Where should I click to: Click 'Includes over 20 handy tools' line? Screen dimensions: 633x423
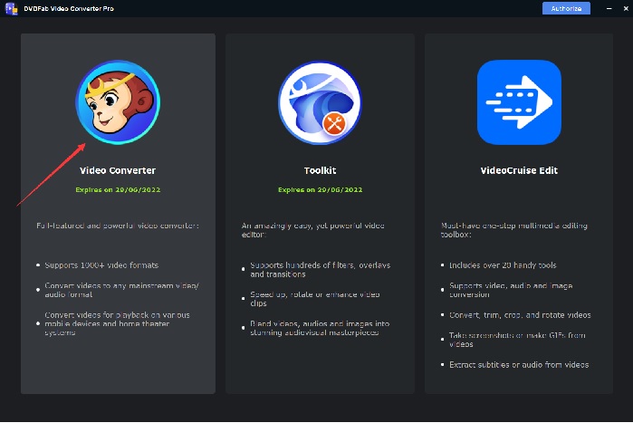[x=503, y=265]
